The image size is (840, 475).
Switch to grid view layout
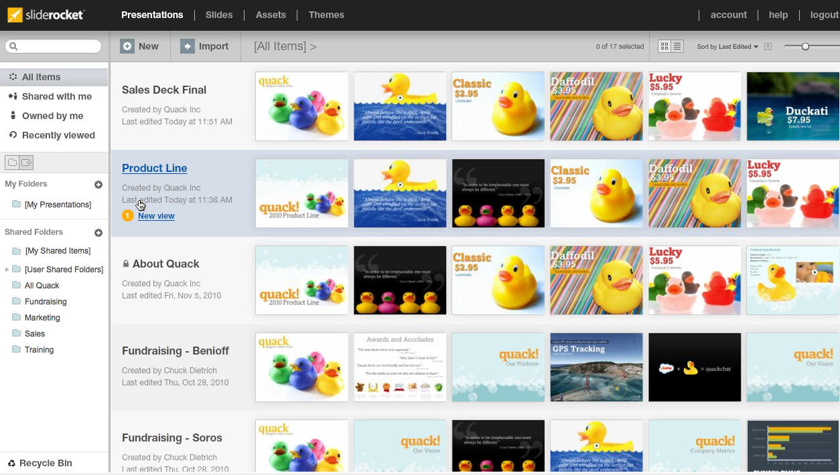(664, 47)
